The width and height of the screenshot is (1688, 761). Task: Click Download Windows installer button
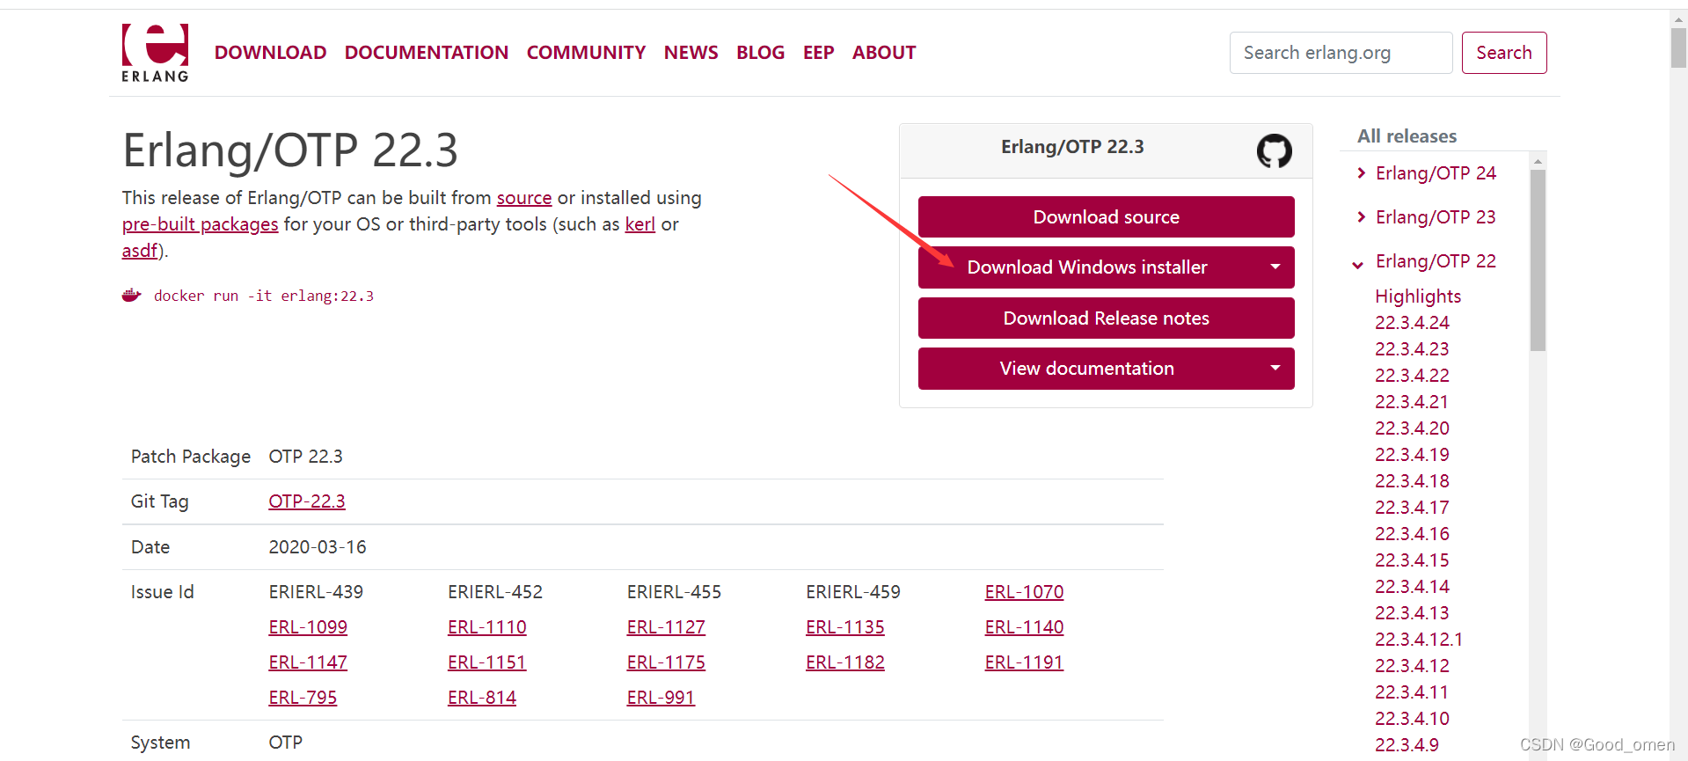1087,267
